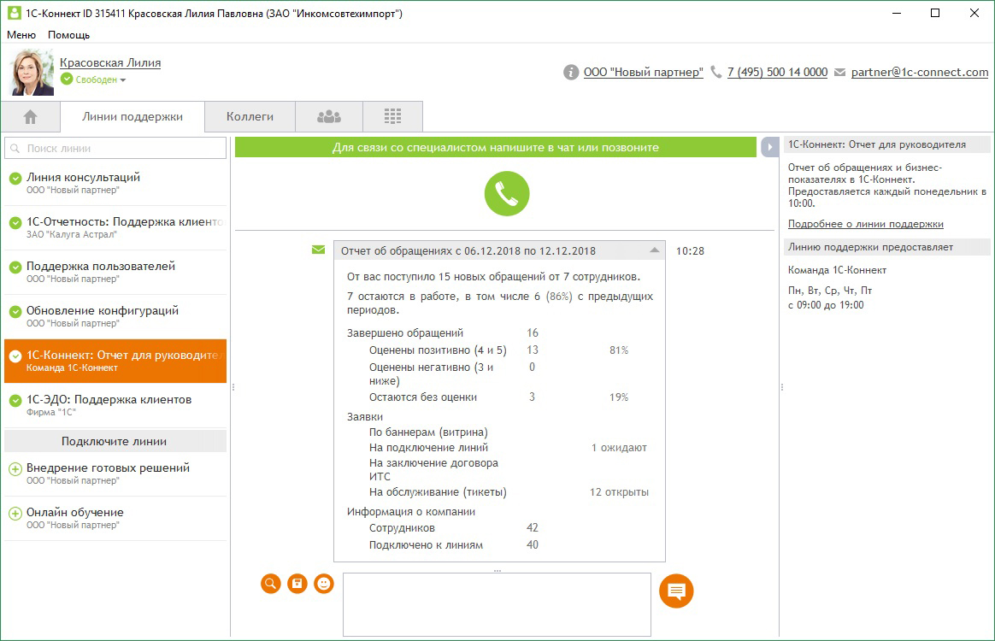
Task: Click check icon of 1С-ЭДО line
Action: 15,401
